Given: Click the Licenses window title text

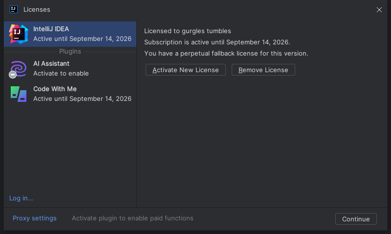Looking at the screenshot, I should click(x=37, y=9).
